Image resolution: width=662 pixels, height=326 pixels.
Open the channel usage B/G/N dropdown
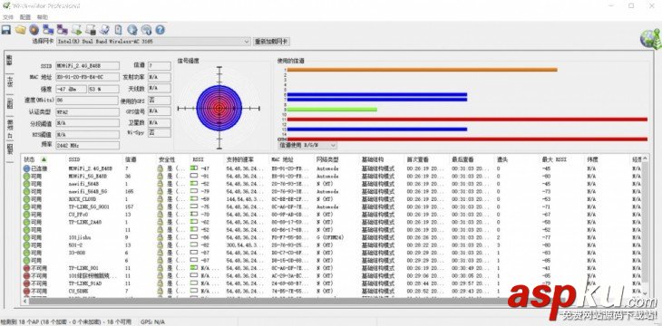(307, 145)
